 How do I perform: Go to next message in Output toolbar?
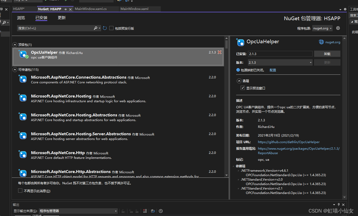[137, 211]
